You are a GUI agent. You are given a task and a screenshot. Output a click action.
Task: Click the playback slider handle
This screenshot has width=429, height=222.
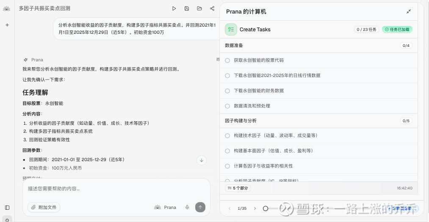[x=266, y=208]
